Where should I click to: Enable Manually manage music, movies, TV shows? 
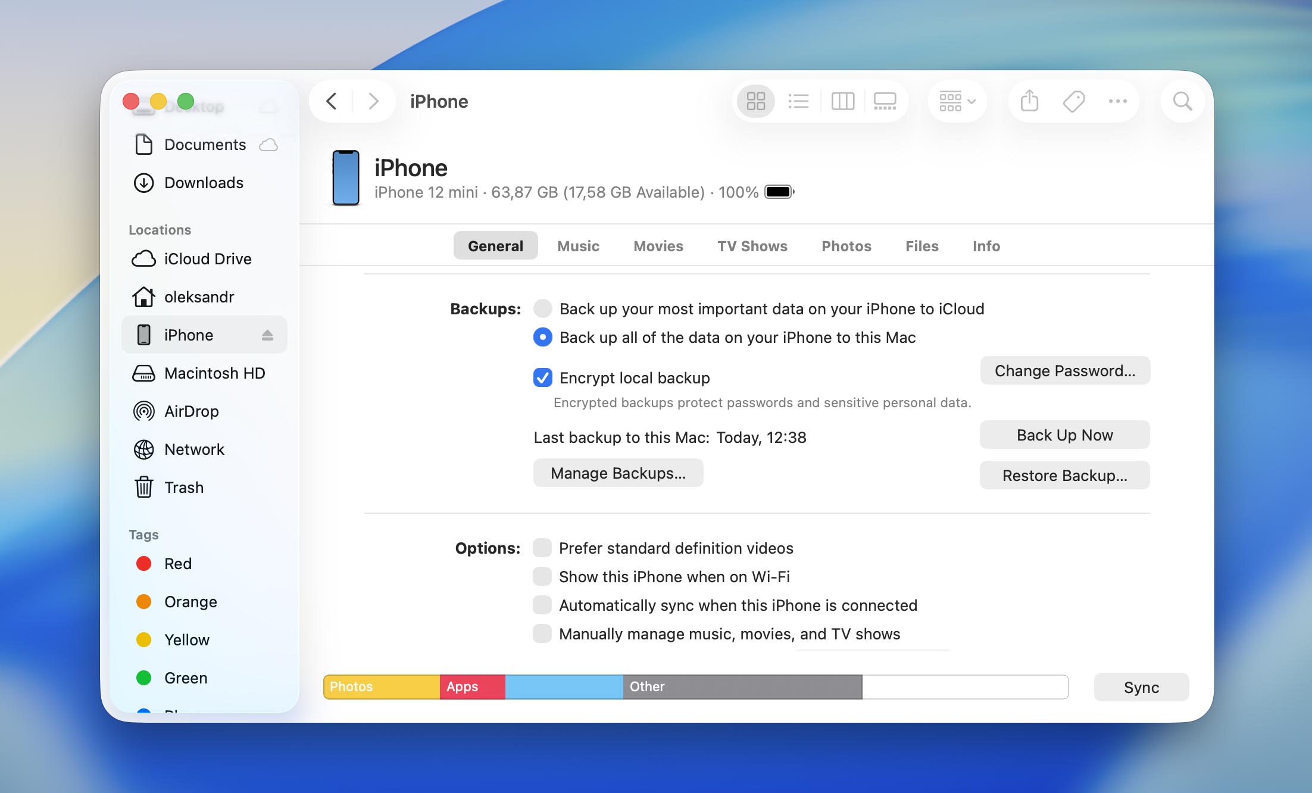(x=542, y=633)
